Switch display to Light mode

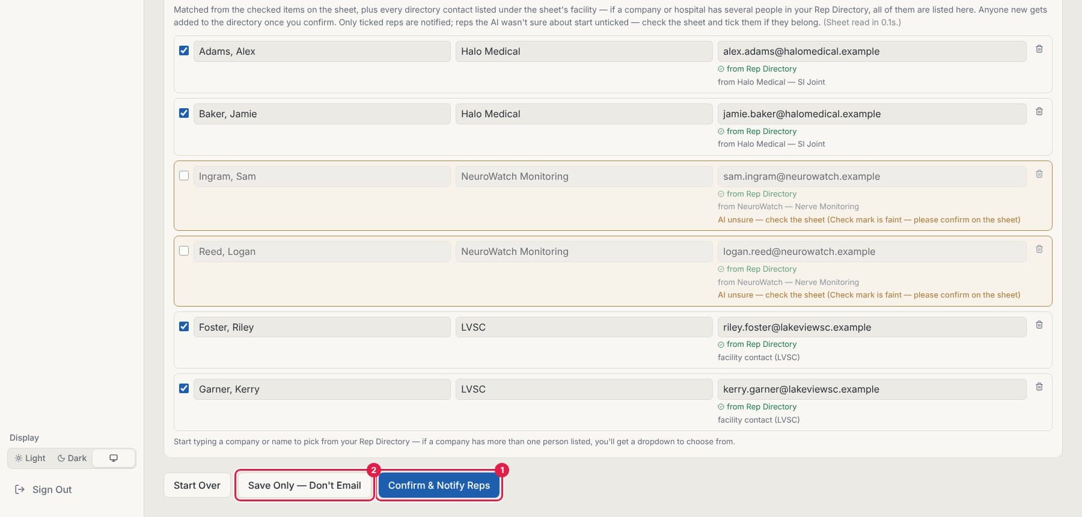tap(30, 458)
